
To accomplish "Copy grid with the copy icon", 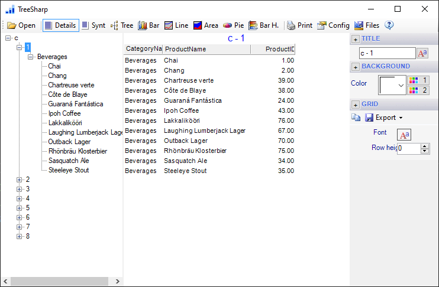I will coord(356,118).
